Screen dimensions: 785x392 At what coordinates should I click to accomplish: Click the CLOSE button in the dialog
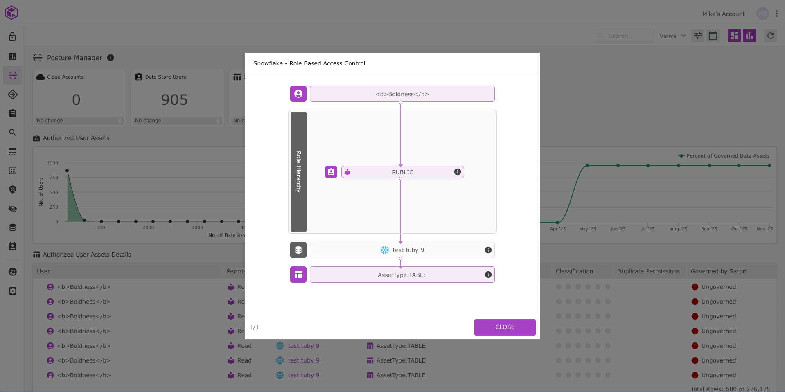(505, 327)
